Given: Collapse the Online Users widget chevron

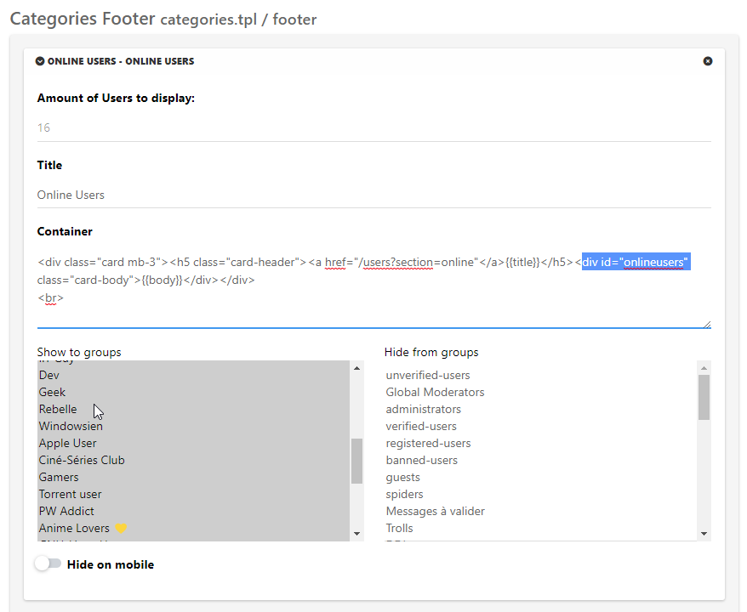Looking at the screenshot, I should point(41,61).
